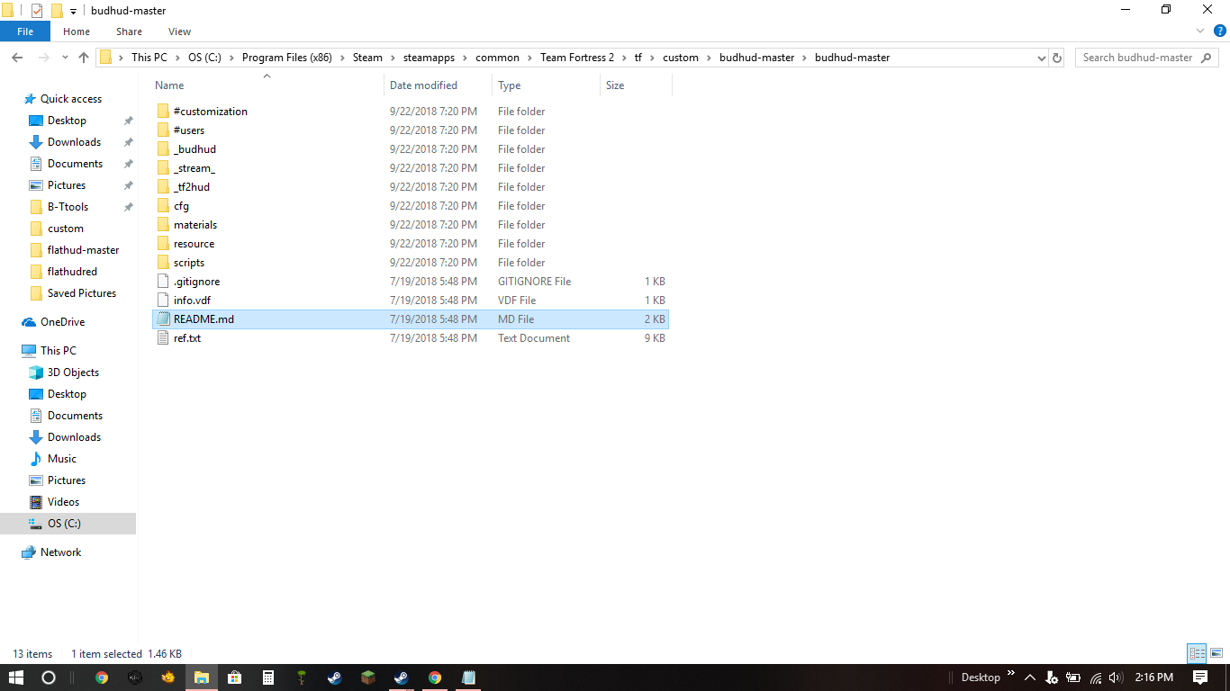Open Windows Start menu
1230x691 pixels.
click(16, 678)
